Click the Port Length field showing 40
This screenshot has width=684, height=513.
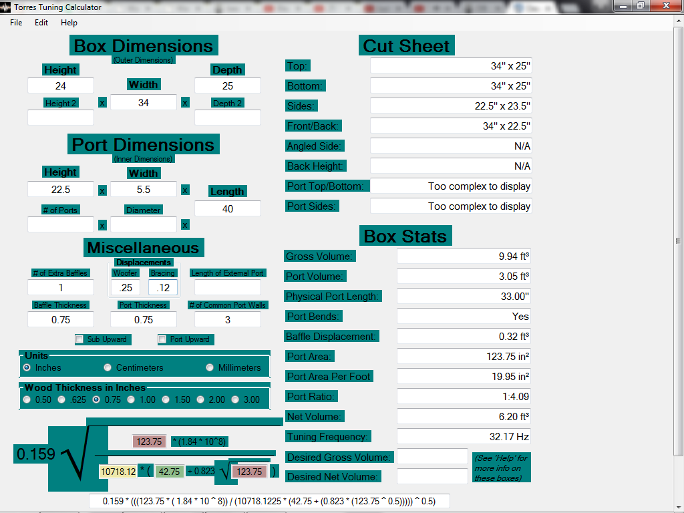point(228,208)
